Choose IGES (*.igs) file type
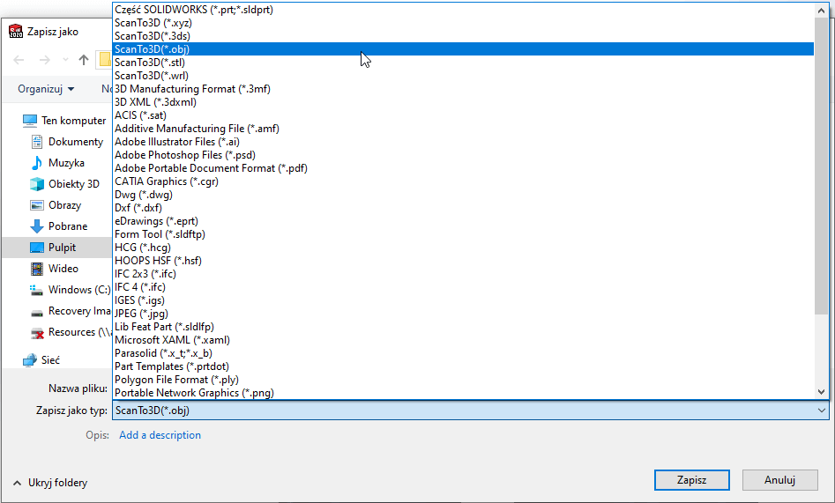The width and height of the screenshot is (835, 503). click(463, 300)
